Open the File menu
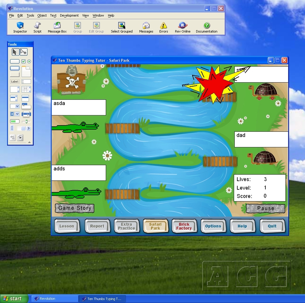Image resolution: width=305 pixels, height=303 pixels. 12,16
